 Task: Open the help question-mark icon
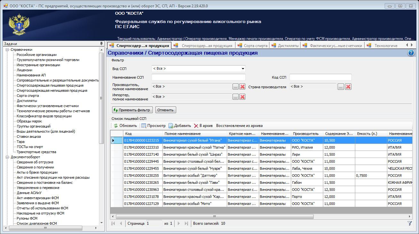411,53
